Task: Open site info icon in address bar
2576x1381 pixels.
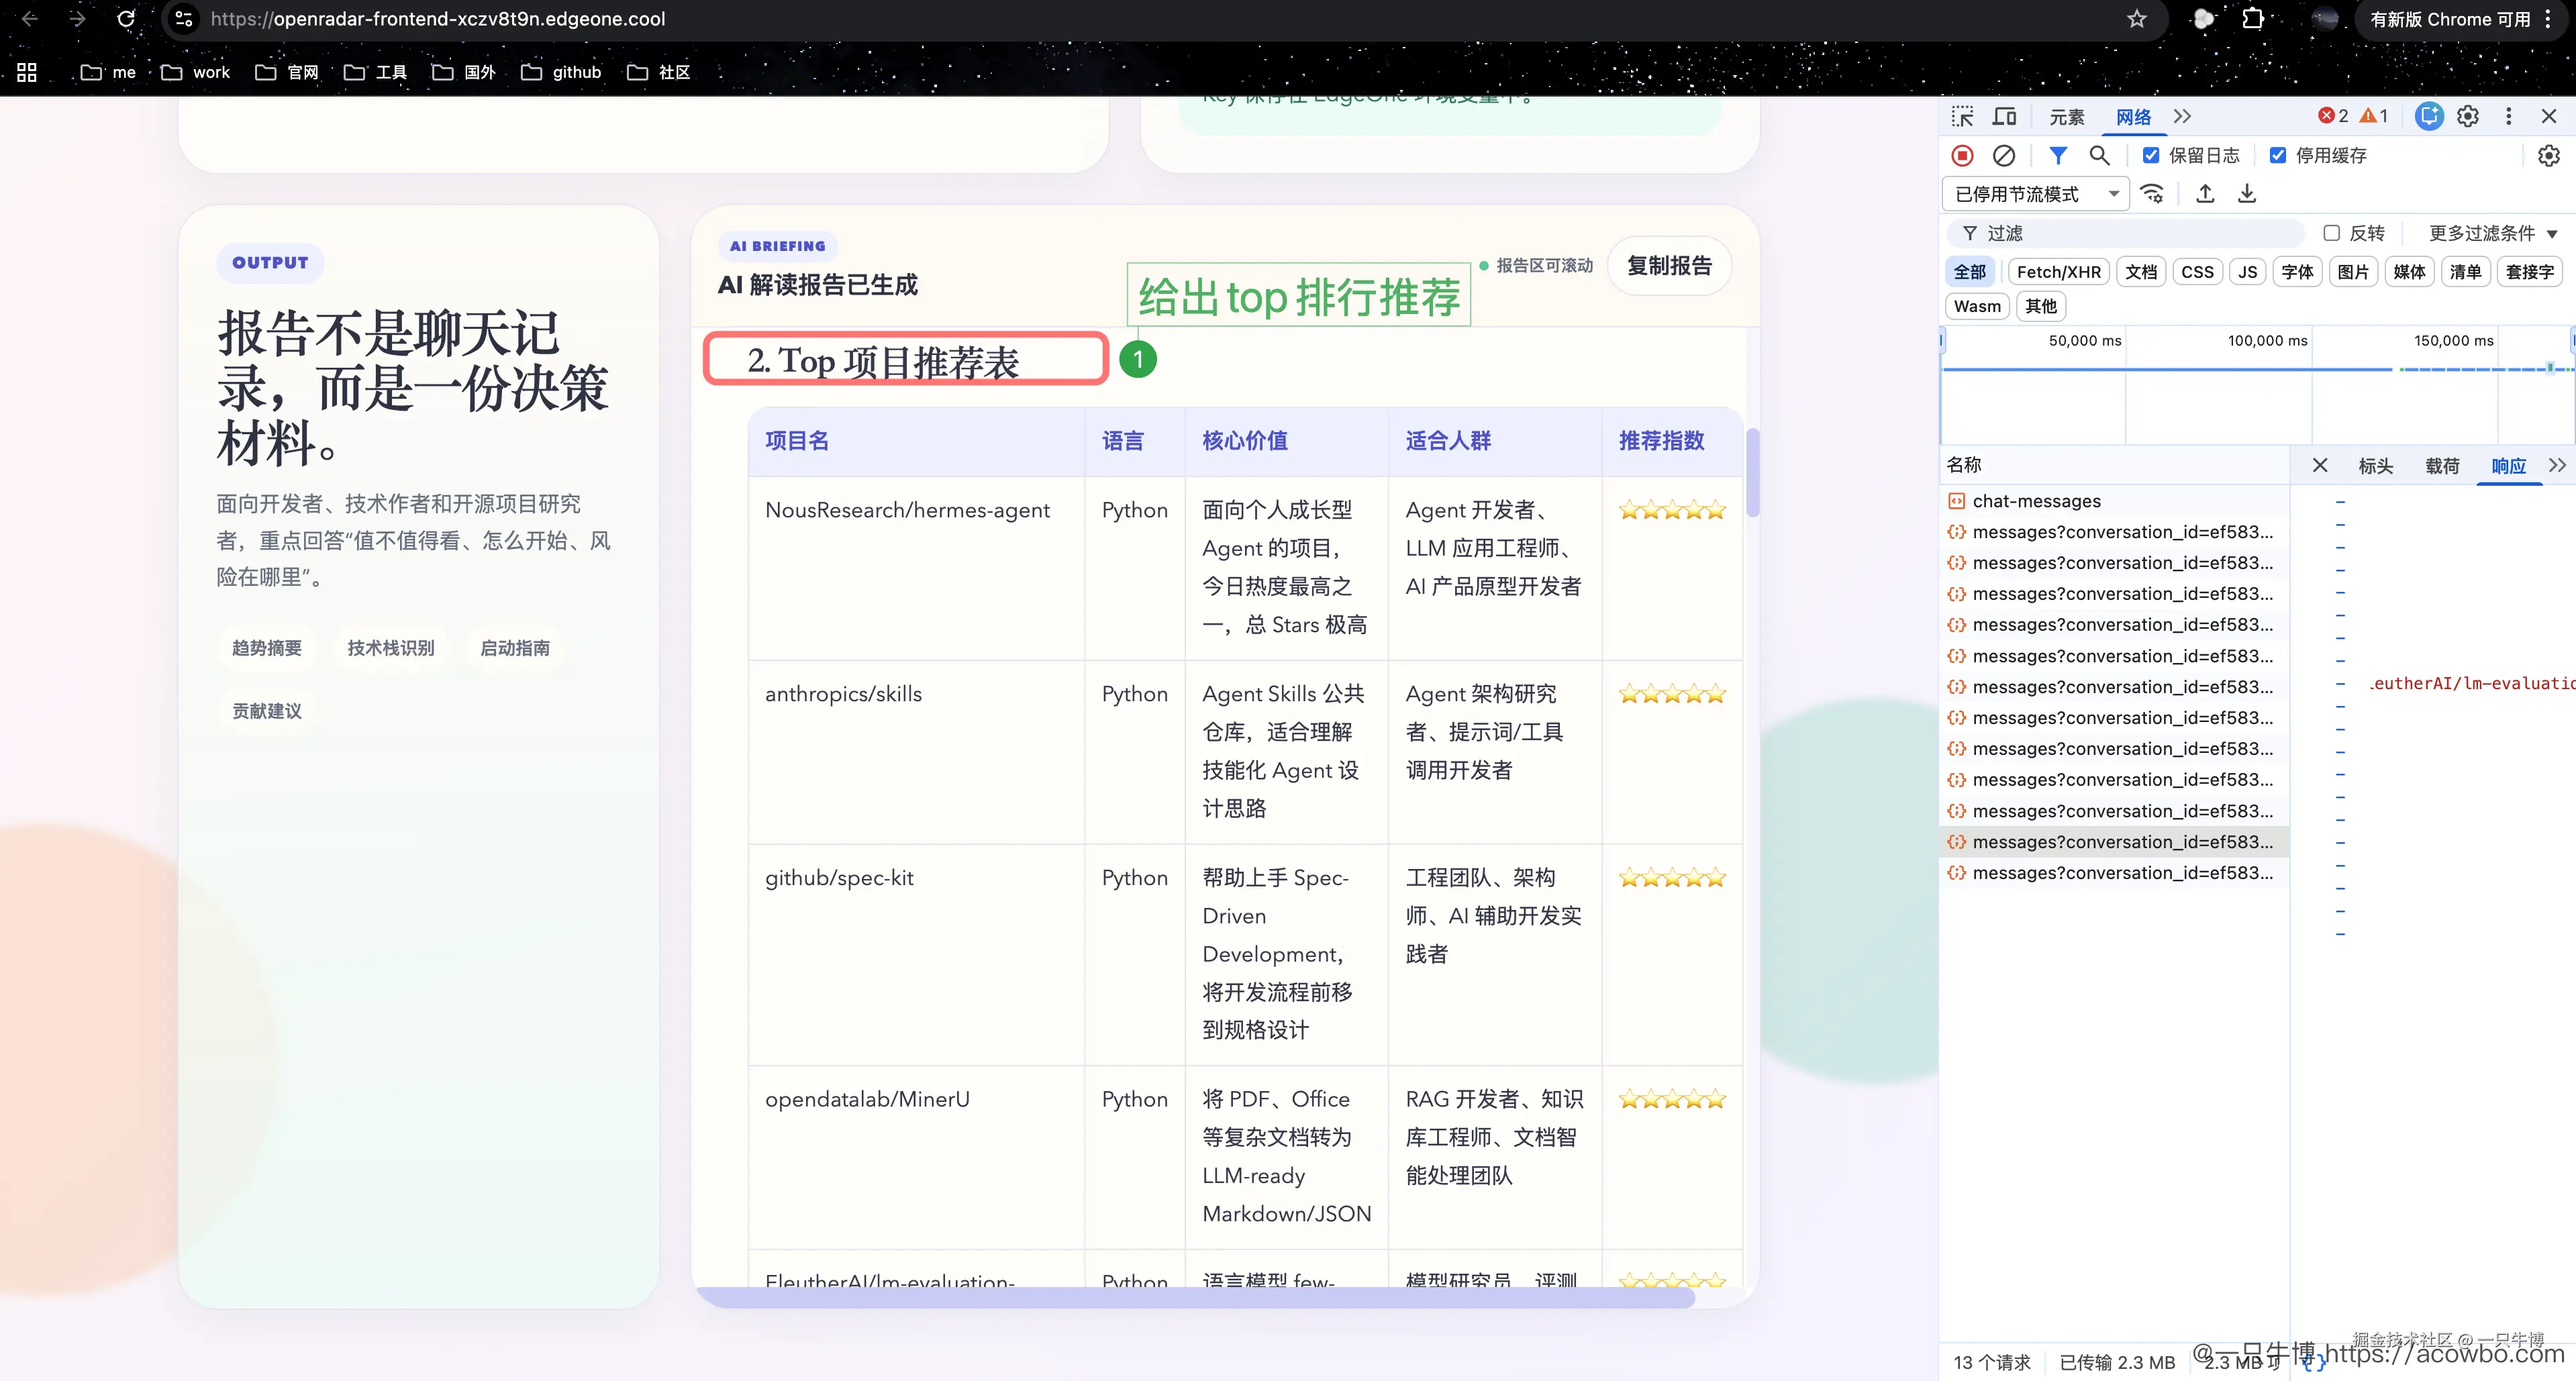Action: click(184, 19)
